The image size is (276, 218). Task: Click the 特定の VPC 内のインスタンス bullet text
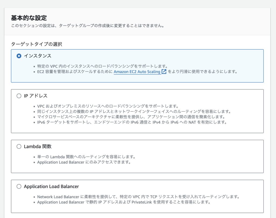coord(102,66)
